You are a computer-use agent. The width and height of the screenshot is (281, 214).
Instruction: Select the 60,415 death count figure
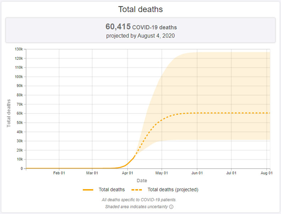[x=118, y=27]
